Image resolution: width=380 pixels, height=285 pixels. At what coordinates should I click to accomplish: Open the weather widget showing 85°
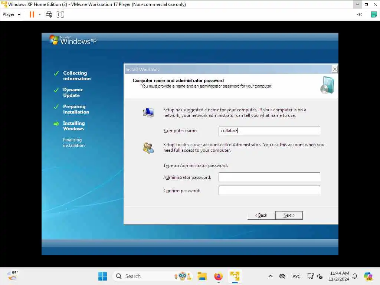click(x=12, y=276)
